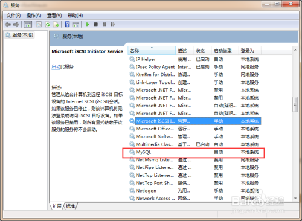Click the 启动 link to start this service
Viewport: 302px width, 221px height.
click(56, 66)
